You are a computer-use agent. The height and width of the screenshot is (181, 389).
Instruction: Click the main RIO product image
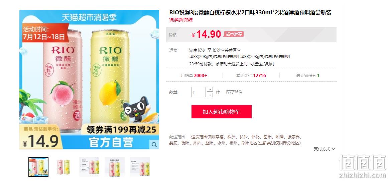click(89, 79)
